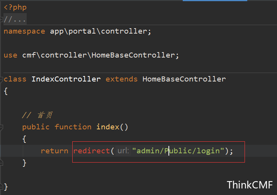Image resolution: width=277 pixels, height=195 pixels.
Task: Click the index function name
Action: tap(107, 127)
